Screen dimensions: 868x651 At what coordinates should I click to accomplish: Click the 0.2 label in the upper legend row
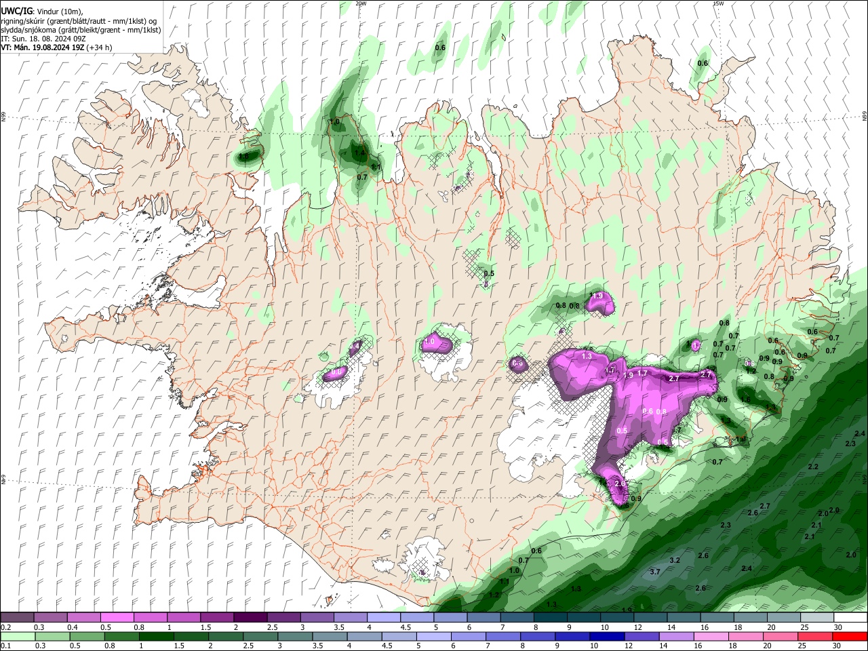5,627
